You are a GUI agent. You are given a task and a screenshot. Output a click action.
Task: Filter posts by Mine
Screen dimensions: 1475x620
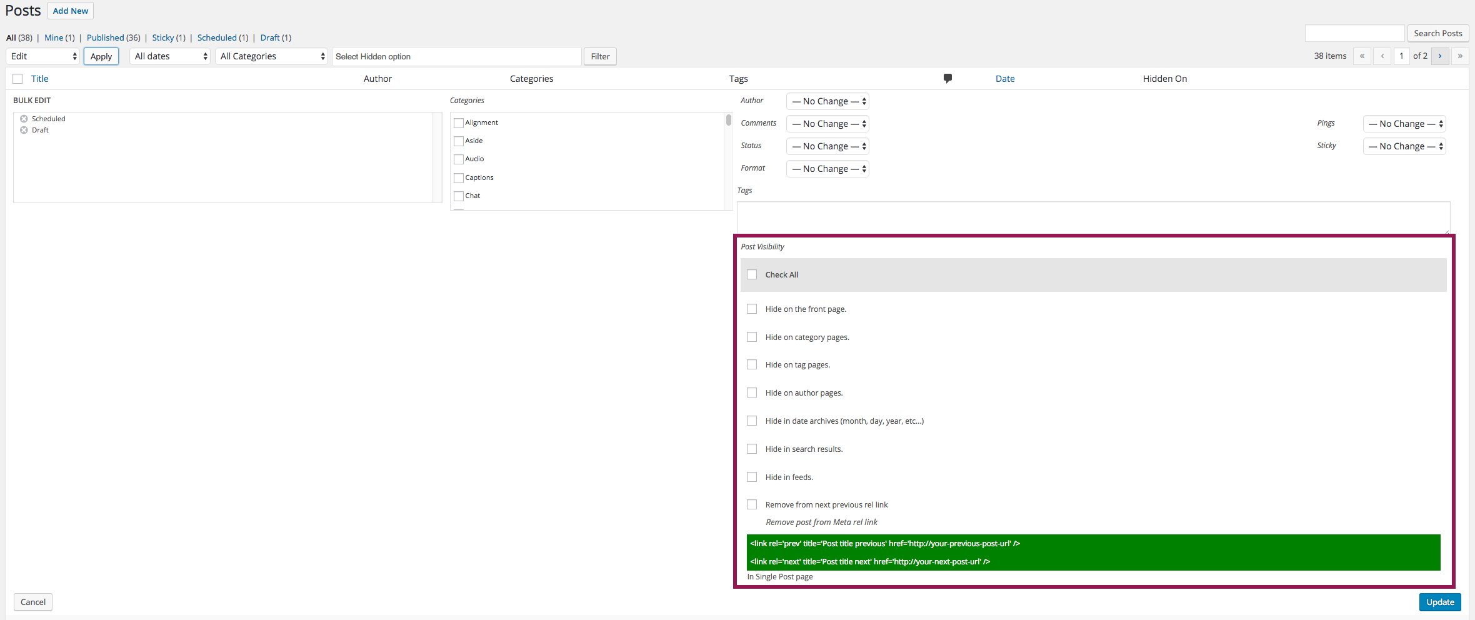tap(54, 37)
